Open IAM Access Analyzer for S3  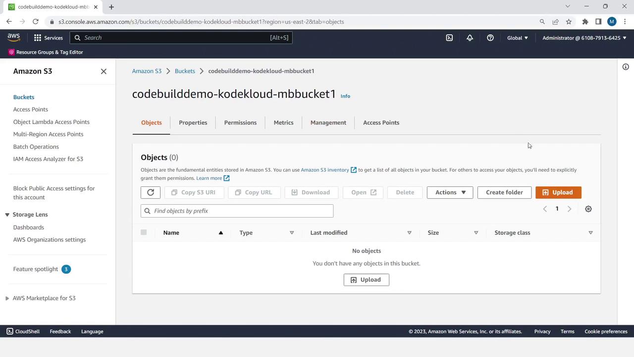tap(48, 159)
